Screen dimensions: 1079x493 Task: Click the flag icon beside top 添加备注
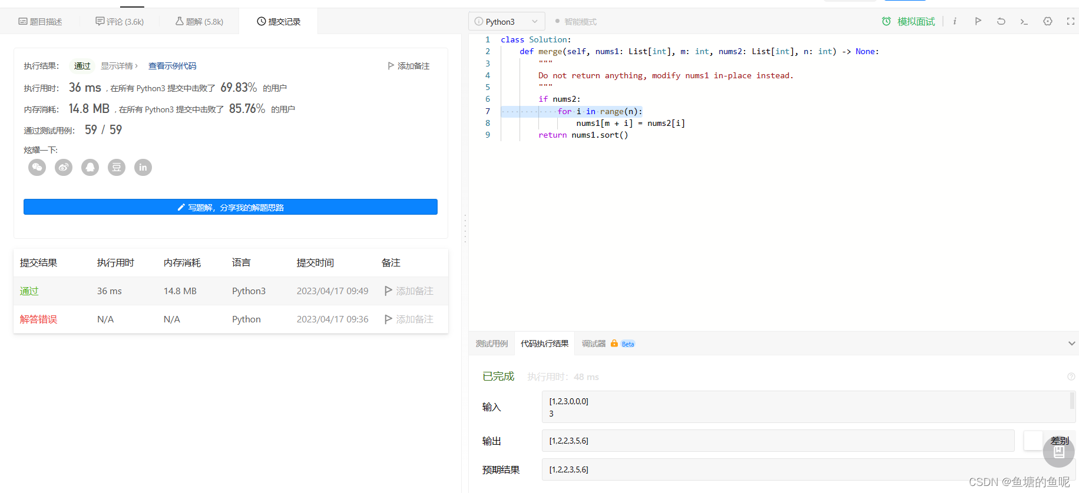[x=391, y=66]
